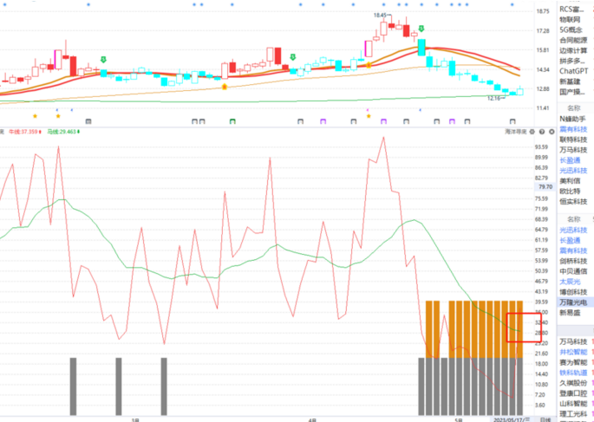The width and height of the screenshot is (594, 422).
Task: Select 恒实科技 in the stock list
Action: (x=573, y=201)
